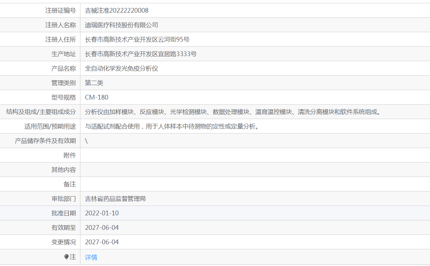
Task: Open the 详情 link
Action: click(91, 257)
